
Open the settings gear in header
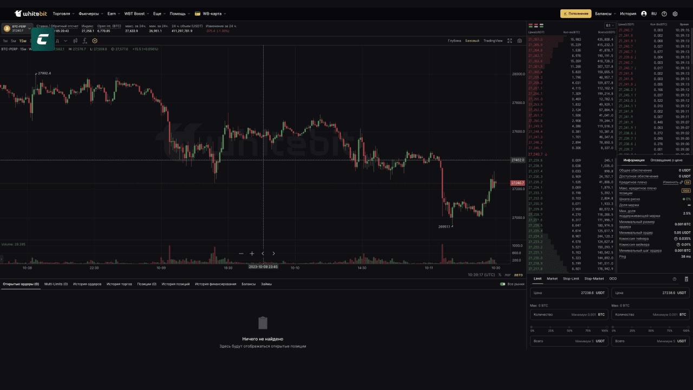[675, 14]
